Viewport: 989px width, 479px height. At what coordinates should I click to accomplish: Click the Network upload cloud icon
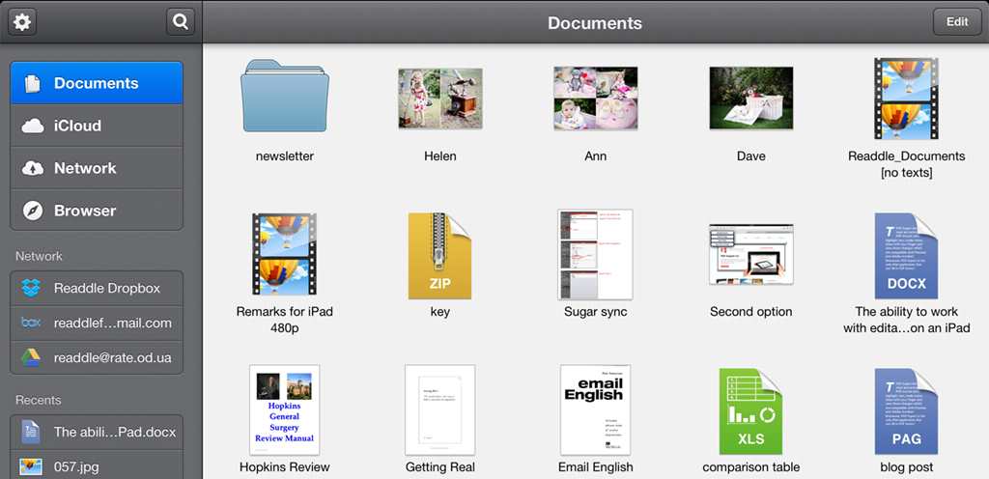tap(32, 168)
